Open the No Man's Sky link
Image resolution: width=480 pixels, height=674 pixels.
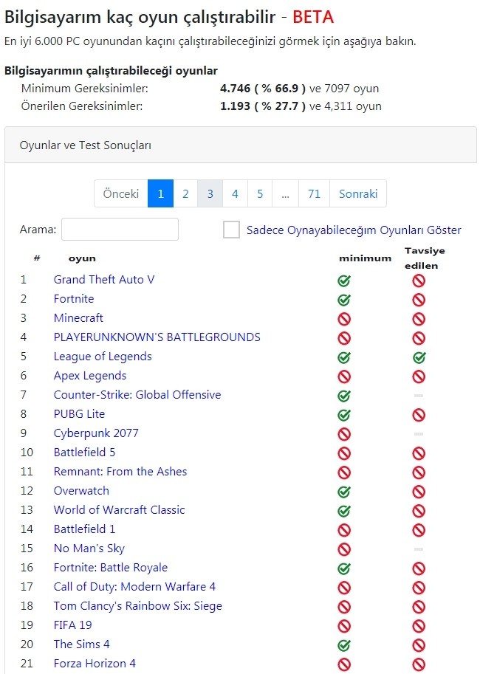pyautogui.click(x=89, y=549)
